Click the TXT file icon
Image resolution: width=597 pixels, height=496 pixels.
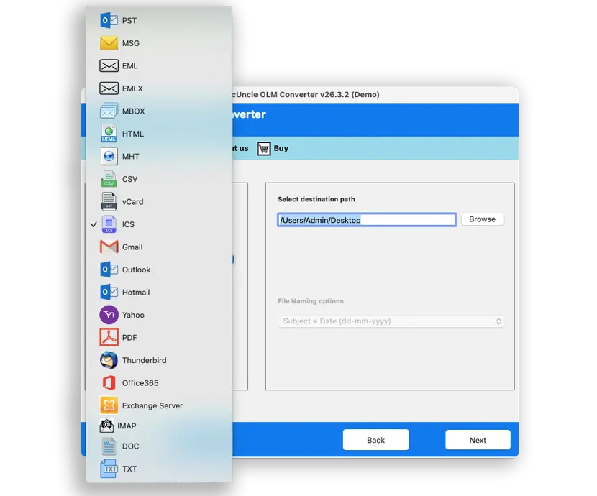tap(109, 469)
